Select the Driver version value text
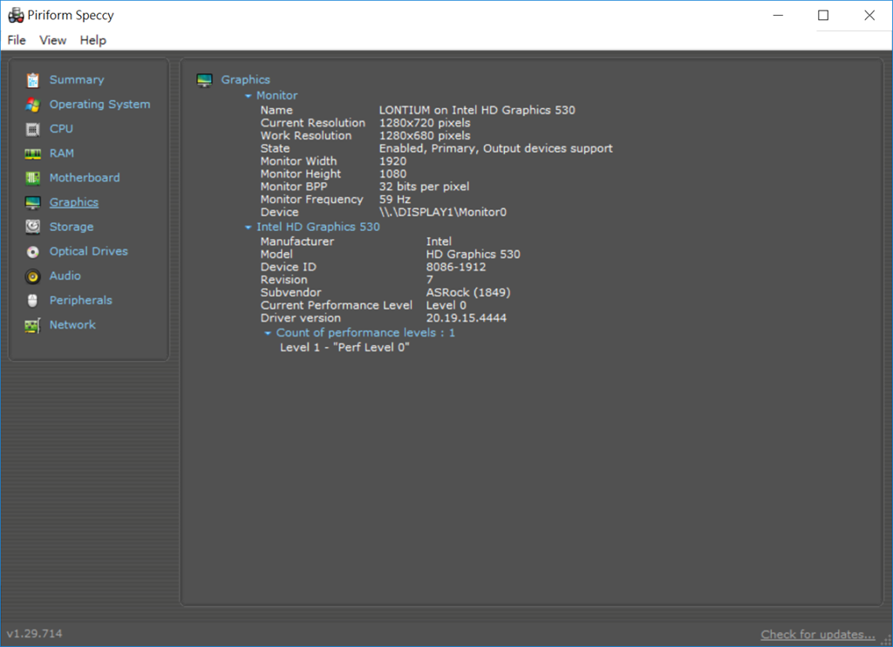Image resolution: width=893 pixels, height=647 pixels. click(466, 318)
